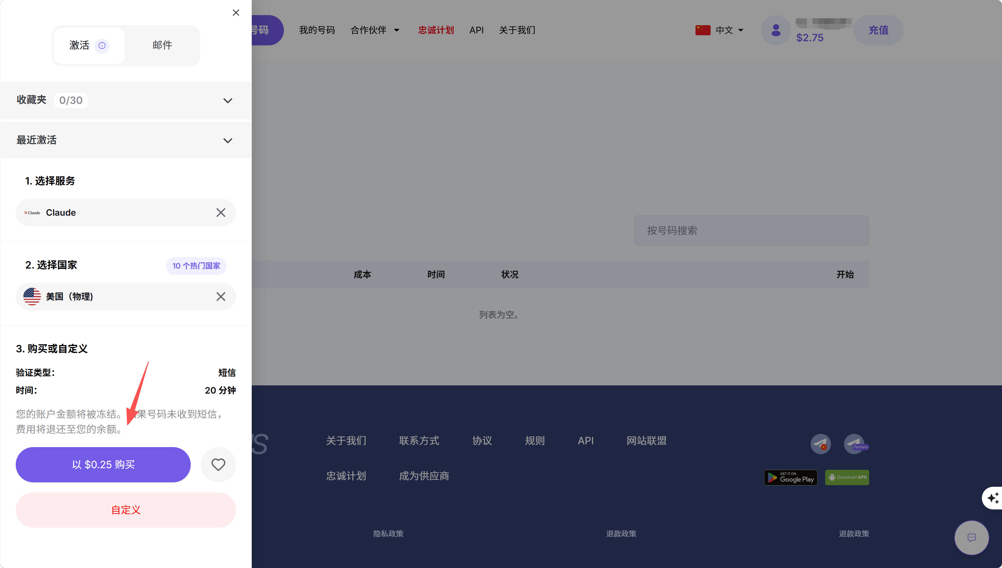The image size is (1002, 568).
Task: Click the 按号码搜索 search field
Action: [x=751, y=230]
